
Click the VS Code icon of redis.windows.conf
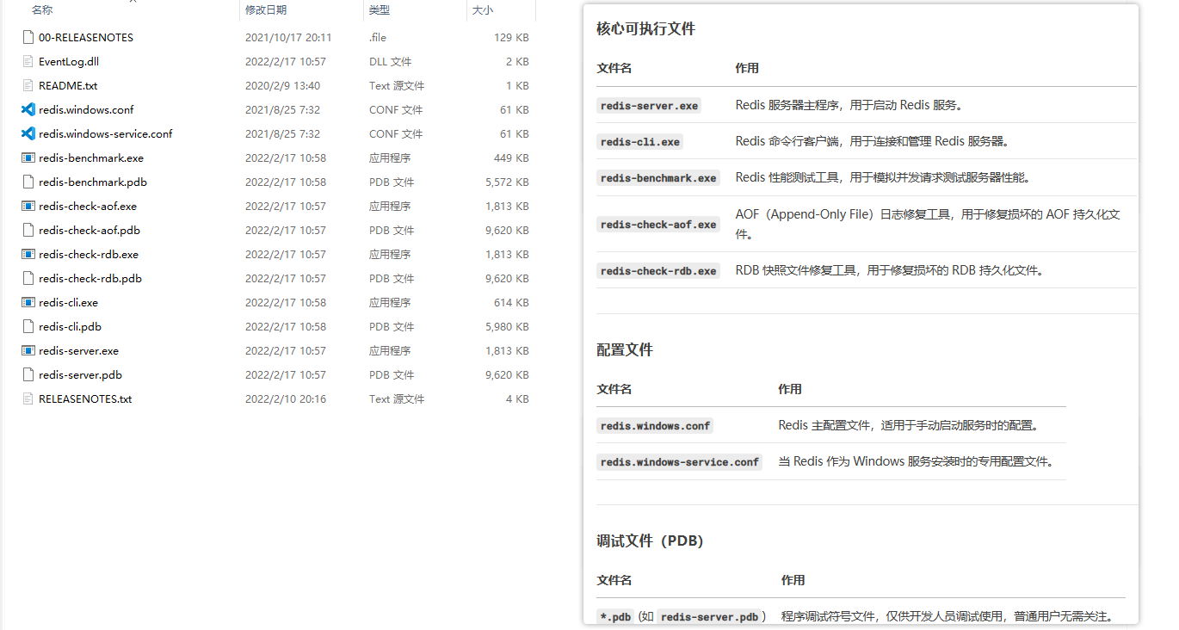point(28,109)
